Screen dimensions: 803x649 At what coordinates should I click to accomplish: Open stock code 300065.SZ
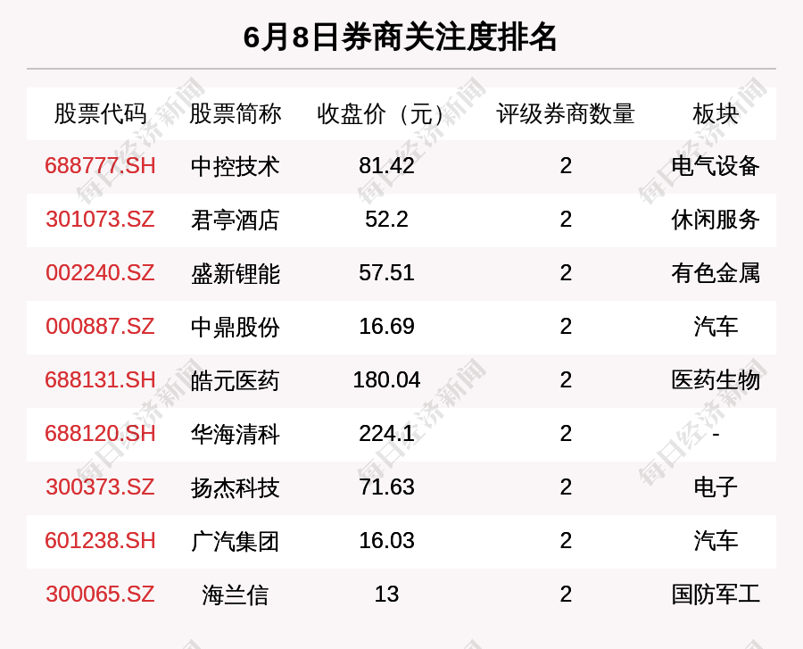[x=100, y=595]
